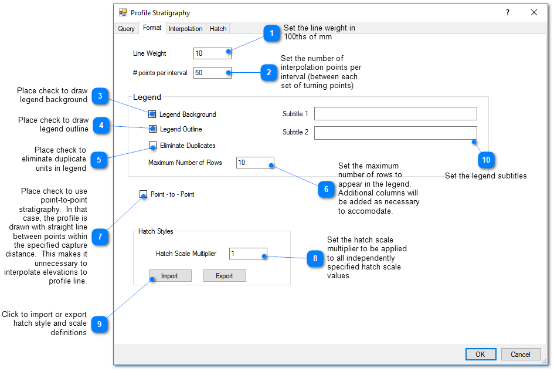Click numbered callout badge 9
This screenshot has height=371, width=554.
(x=100, y=324)
